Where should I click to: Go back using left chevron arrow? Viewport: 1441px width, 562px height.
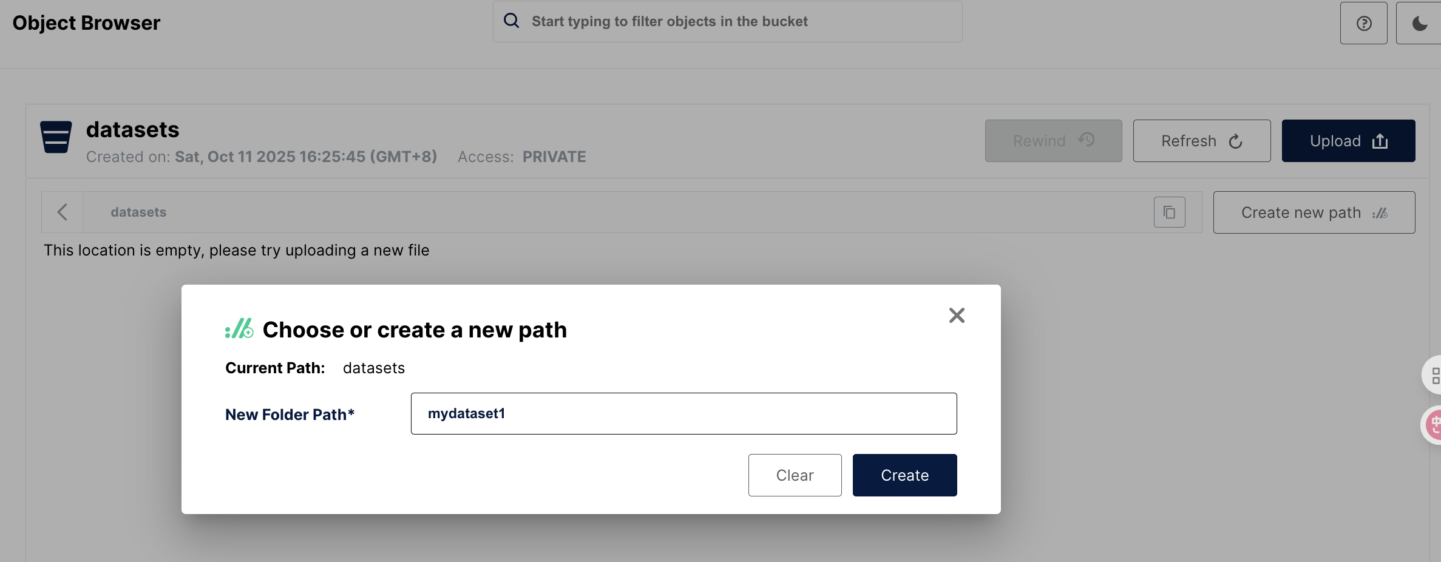(x=62, y=212)
